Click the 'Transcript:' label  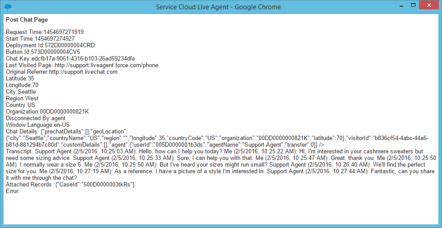(x=19, y=152)
